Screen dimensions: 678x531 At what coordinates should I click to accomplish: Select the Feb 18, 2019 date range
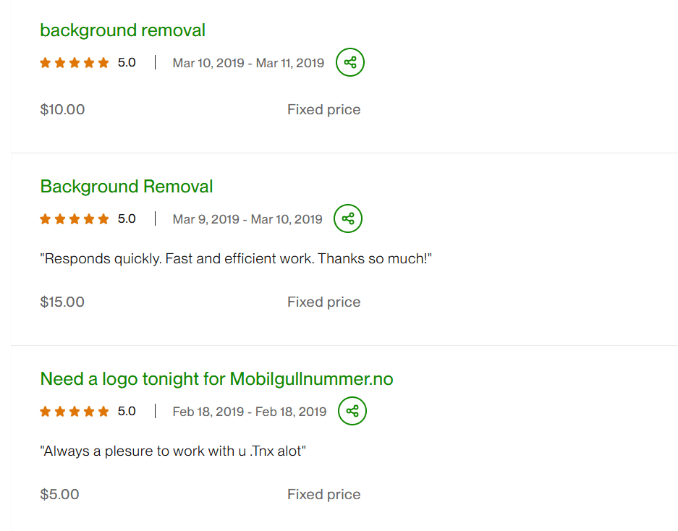click(x=250, y=412)
